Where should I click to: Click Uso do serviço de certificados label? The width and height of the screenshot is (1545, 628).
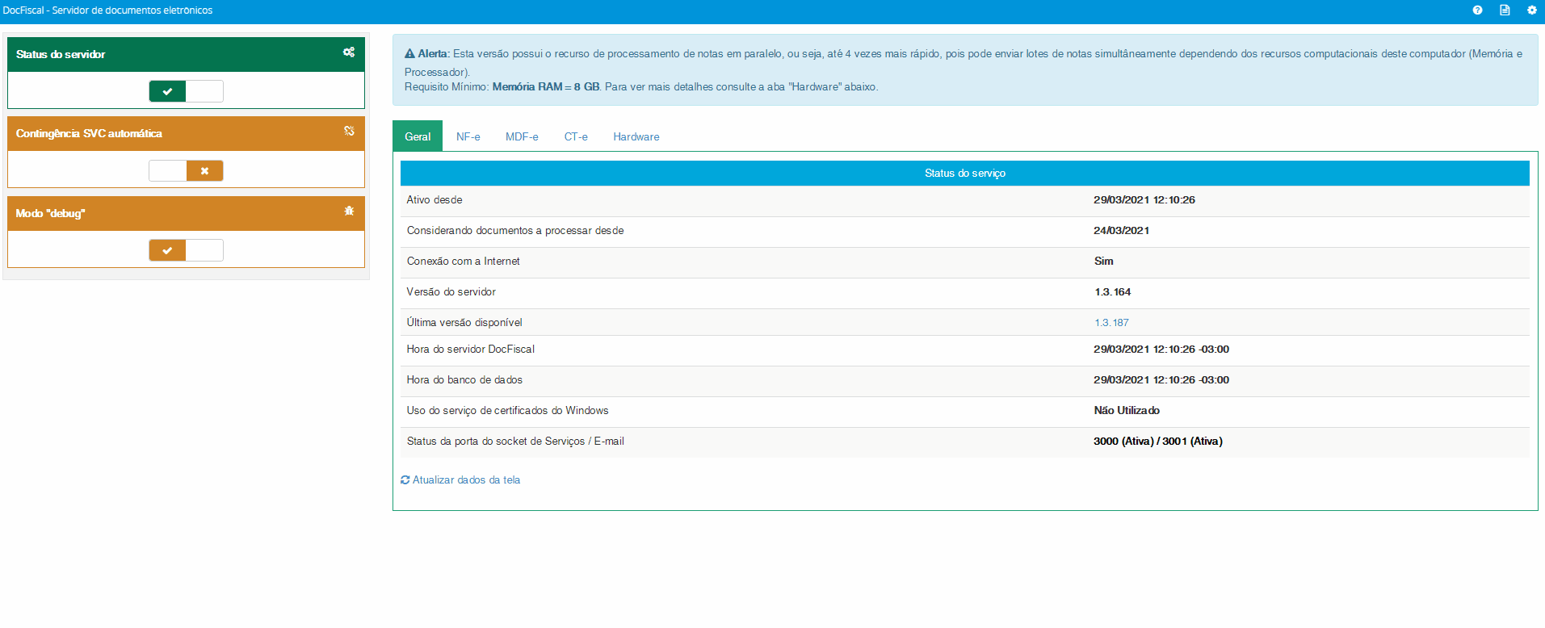pos(508,411)
